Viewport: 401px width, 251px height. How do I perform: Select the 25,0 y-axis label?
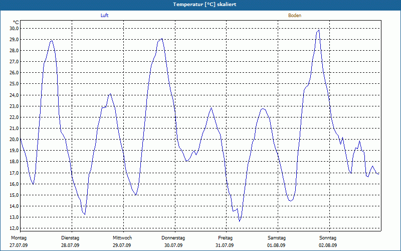click(14, 84)
